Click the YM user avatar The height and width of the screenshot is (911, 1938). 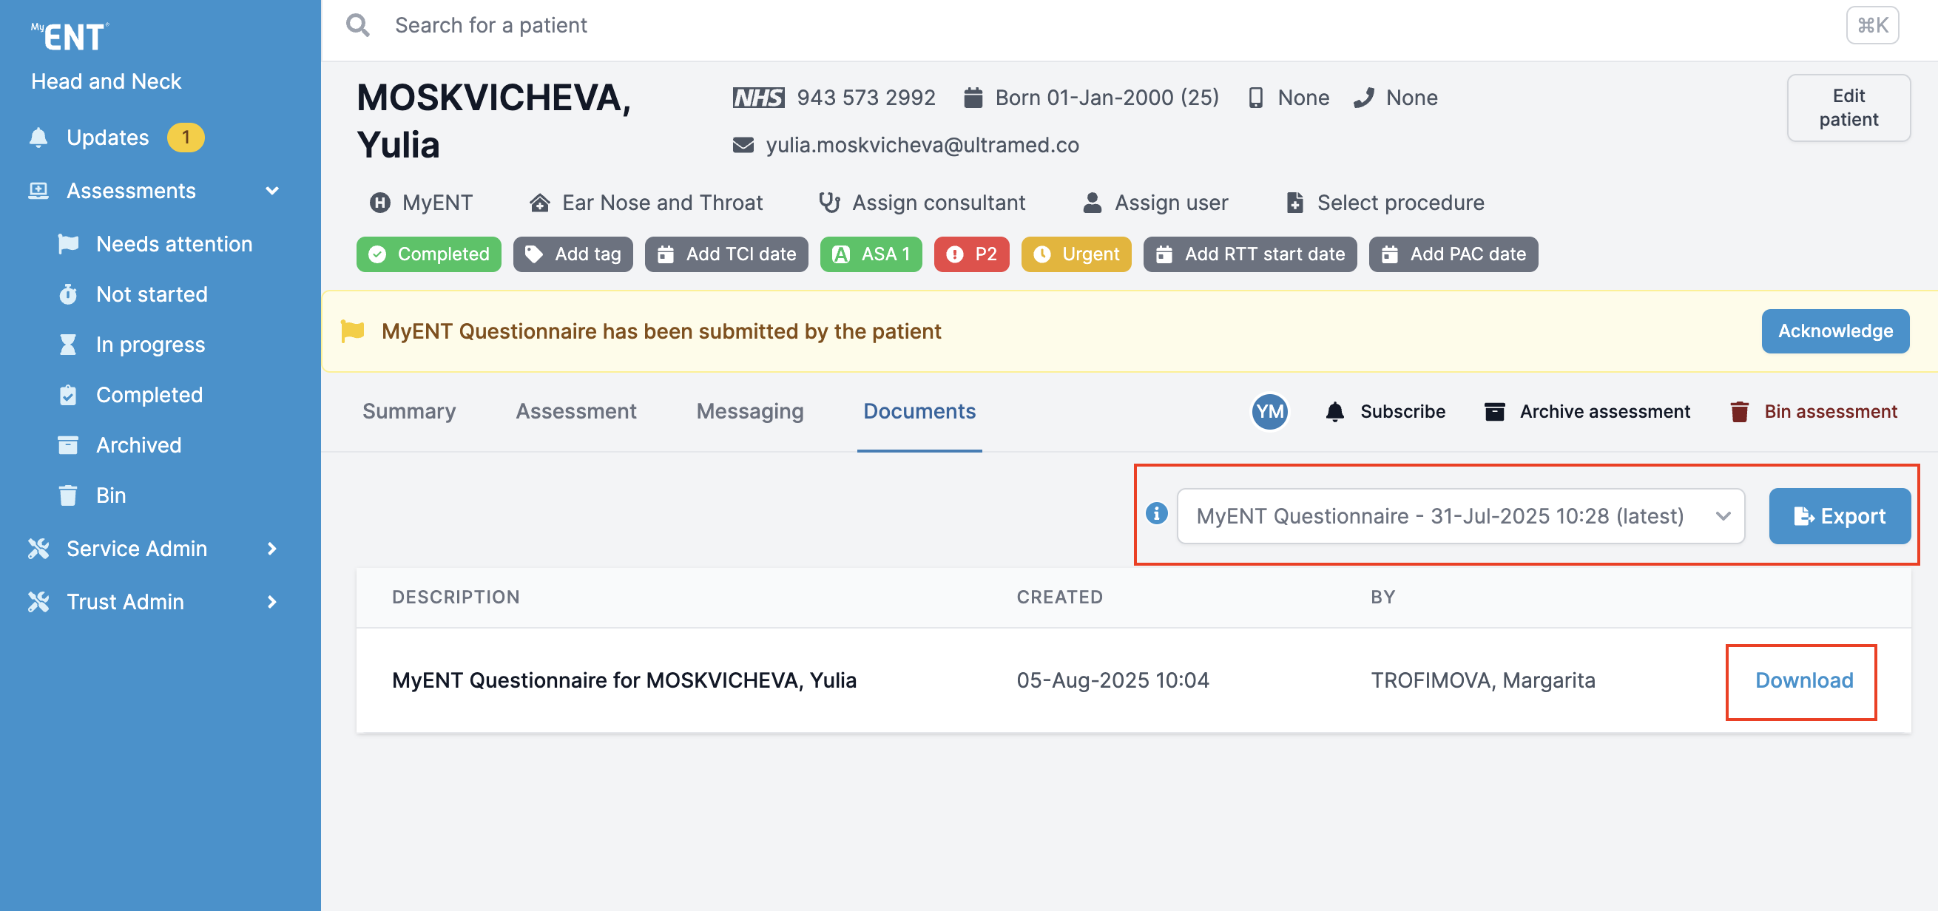tap(1269, 411)
